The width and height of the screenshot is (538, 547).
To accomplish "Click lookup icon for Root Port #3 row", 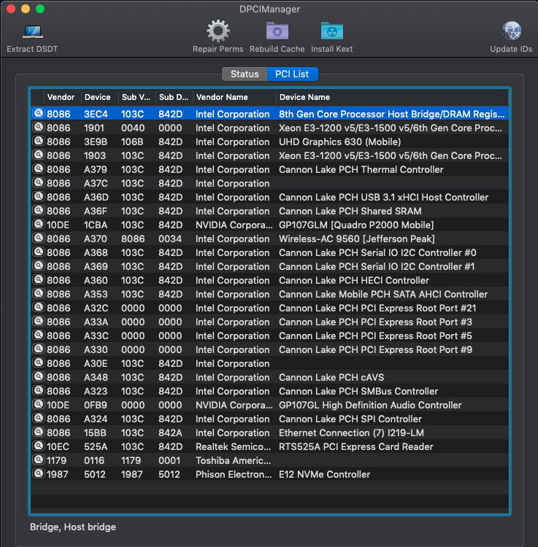I will (x=39, y=322).
